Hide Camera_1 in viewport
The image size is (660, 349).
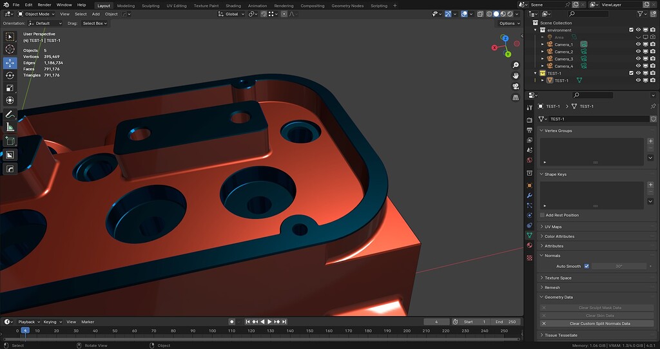tap(638, 44)
